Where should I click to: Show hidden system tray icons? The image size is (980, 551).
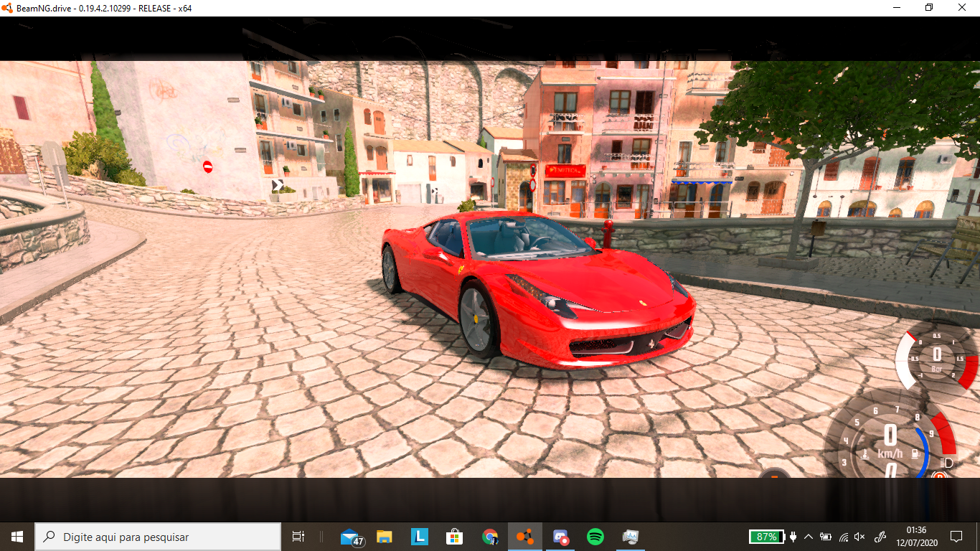pyautogui.click(x=809, y=537)
